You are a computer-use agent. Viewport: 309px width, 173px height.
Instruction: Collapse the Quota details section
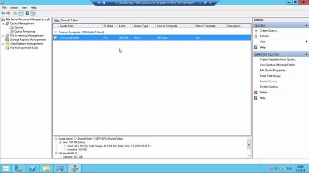(x=56, y=139)
